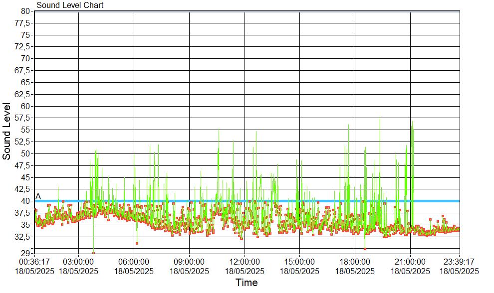Select the 23:39:17 end time label
This screenshot has width=494, height=293.
coord(459,262)
